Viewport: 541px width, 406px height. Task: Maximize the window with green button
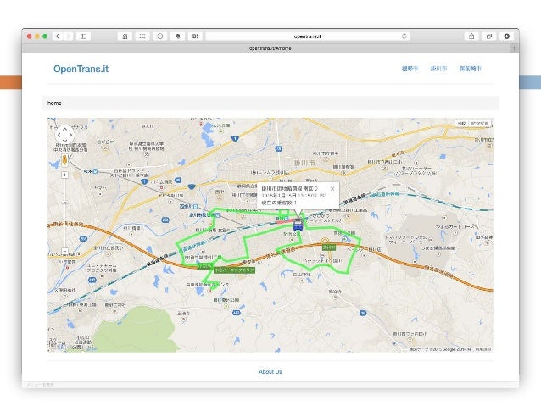coord(45,36)
